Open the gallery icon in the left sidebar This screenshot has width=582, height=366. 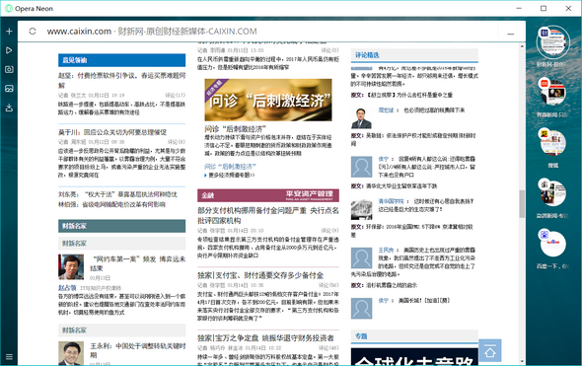pos(9,89)
